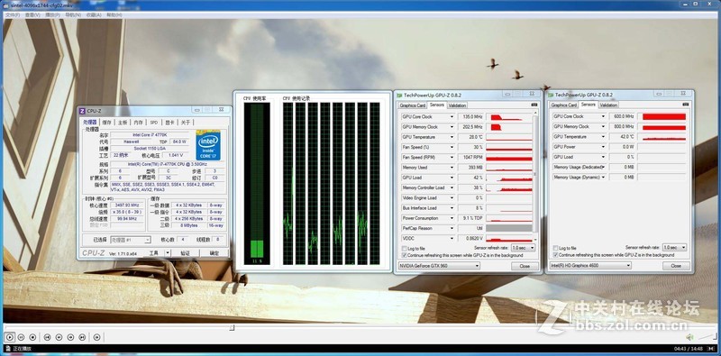Viewport: 721px width, 356px height.
Task: Open the 处理器 #1 selector in CPU-Z
Action: tap(131, 240)
